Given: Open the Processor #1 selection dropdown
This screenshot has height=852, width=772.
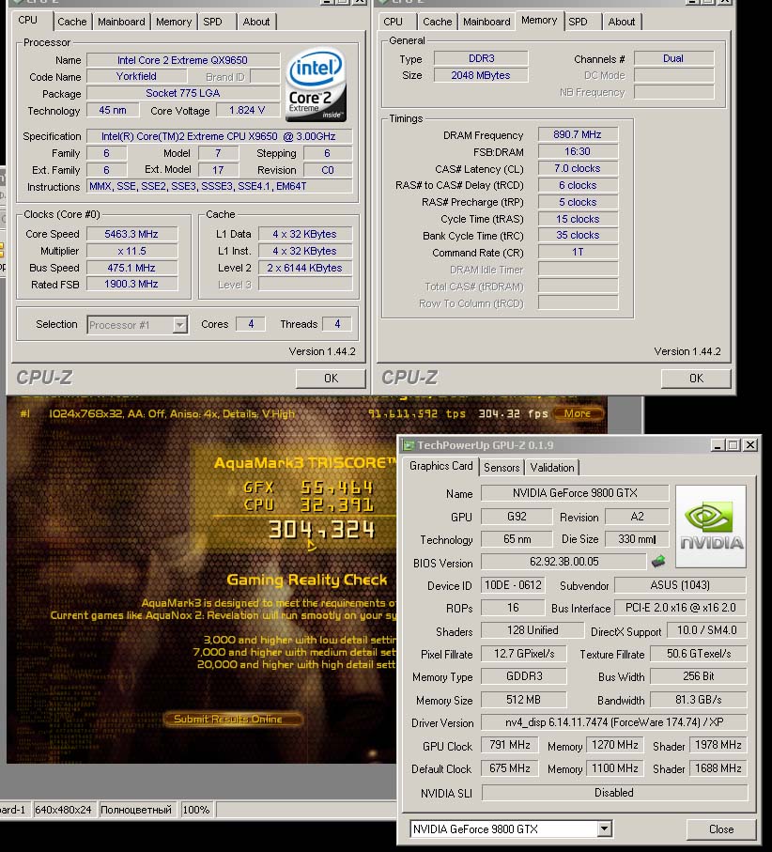Looking at the screenshot, I should [x=179, y=325].
